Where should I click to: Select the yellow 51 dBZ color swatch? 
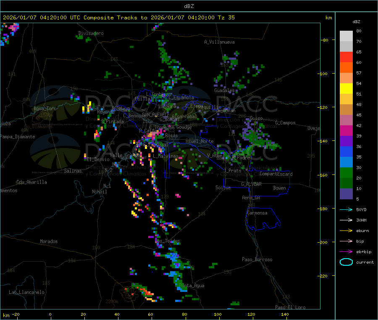pyautogui.click(x=346, y=89)
